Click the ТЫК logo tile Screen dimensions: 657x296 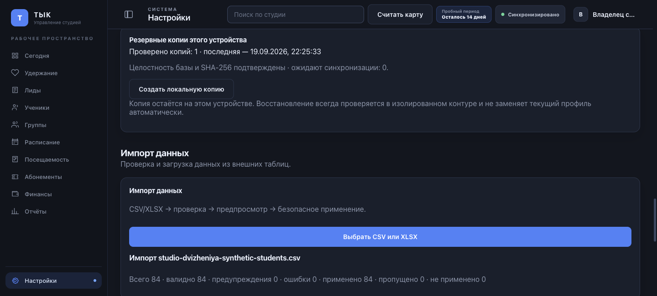click(x=20, y=18)
